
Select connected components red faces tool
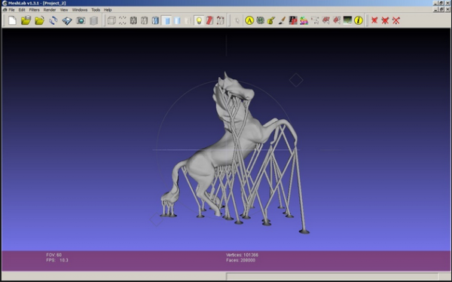click(337, 20)
